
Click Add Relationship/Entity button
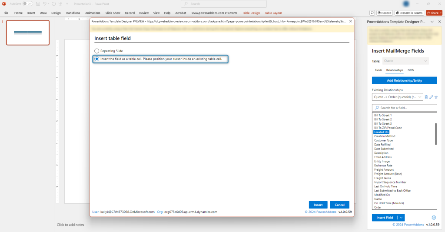point(405,80)
